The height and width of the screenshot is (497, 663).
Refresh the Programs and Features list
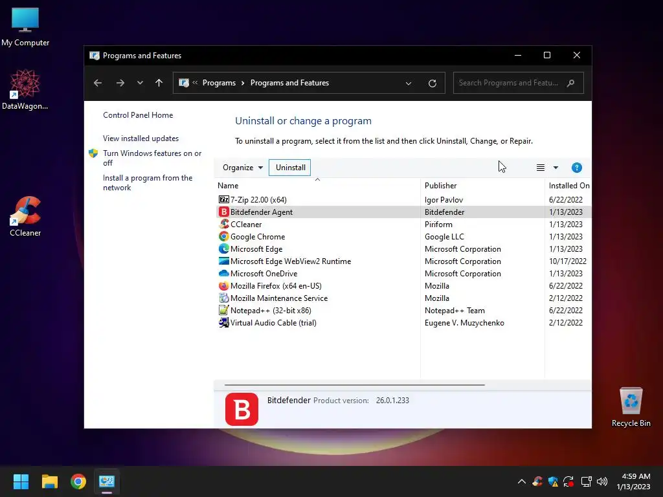(x=432, y=83)
